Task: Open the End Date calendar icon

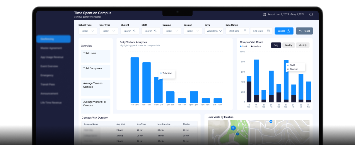Action: [268, 31]
